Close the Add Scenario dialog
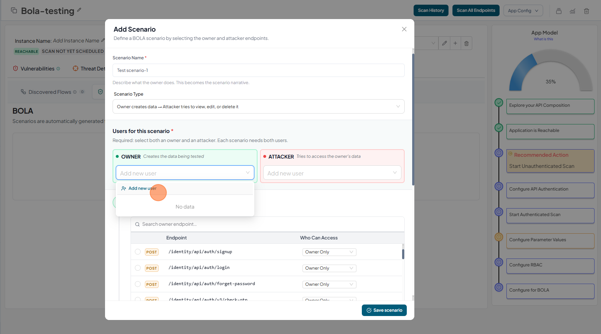The height and width of the screenshot is (334, 601). click(404, 29)
